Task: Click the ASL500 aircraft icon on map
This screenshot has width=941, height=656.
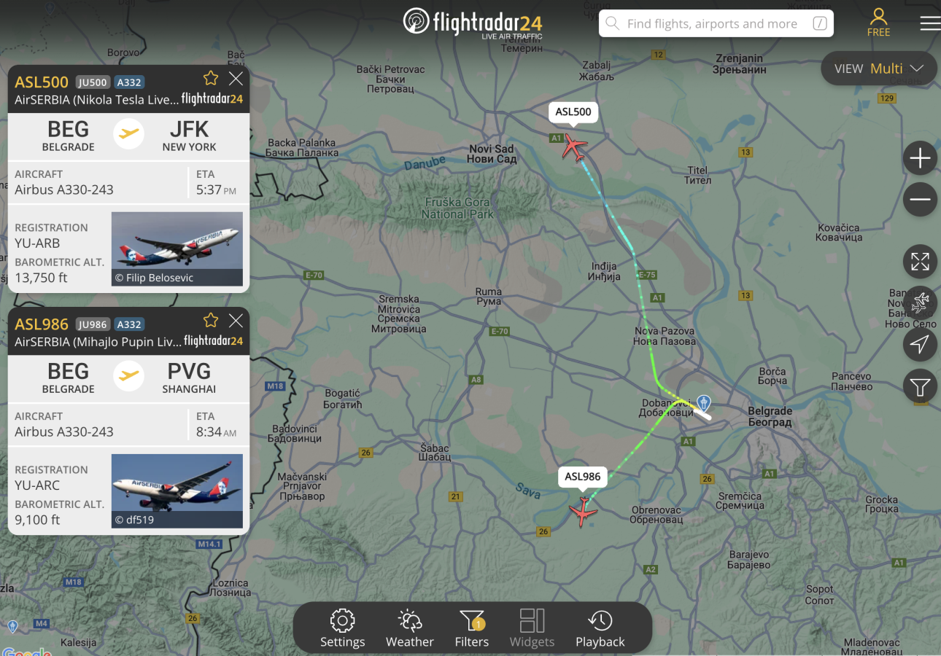Action: coord(574,148)
